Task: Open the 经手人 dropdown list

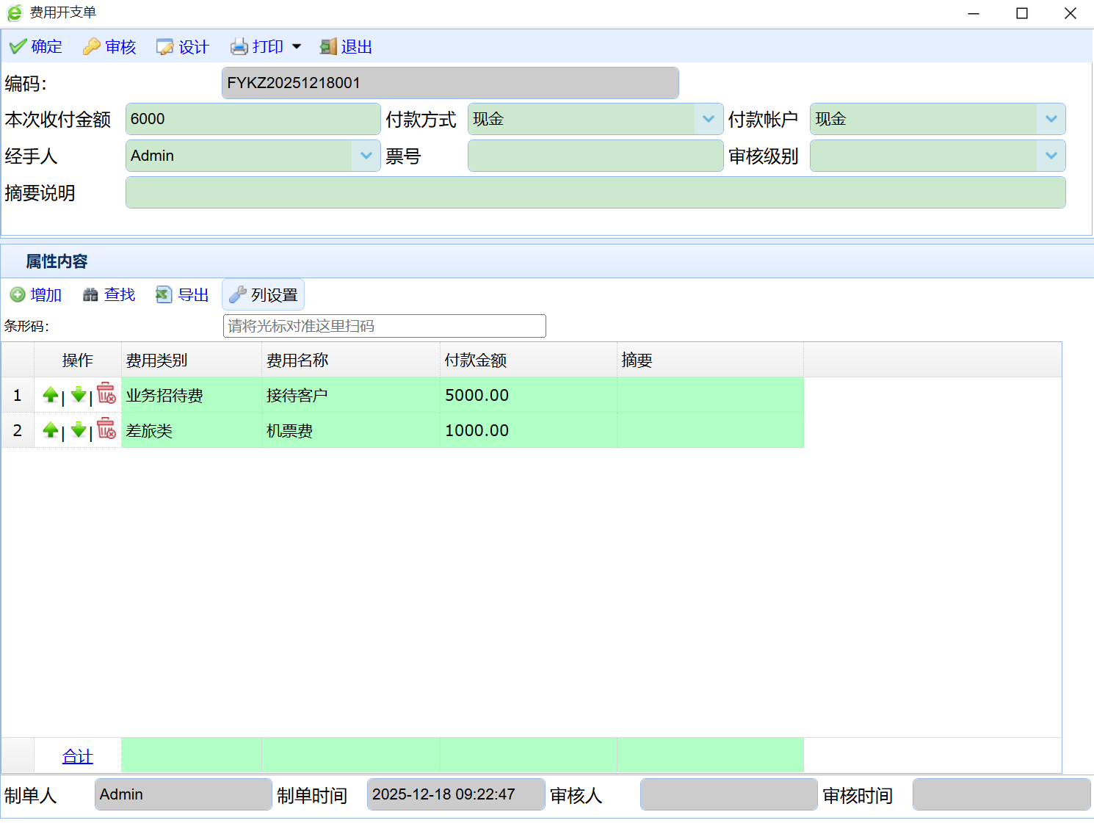Action: [x=366, y=156]
